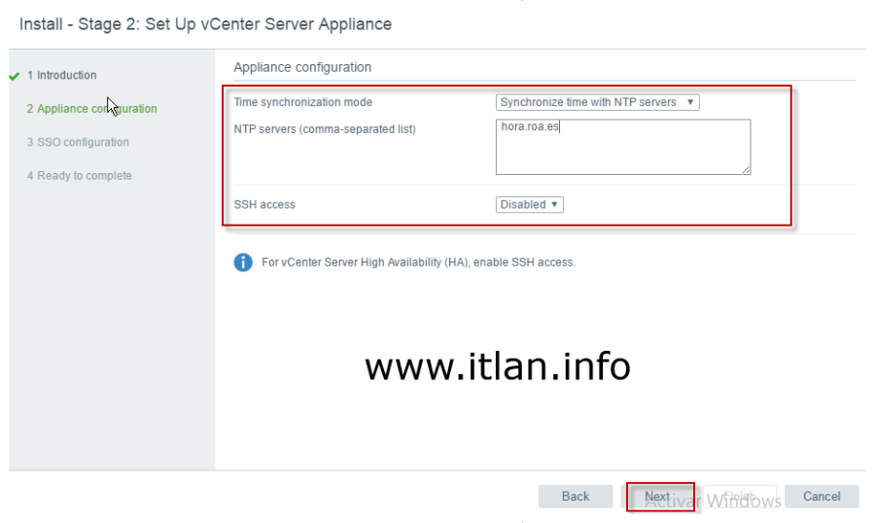Click the NTP servers comma-separated list label
Image resolution: width=875 pixels, height=523 pixels.
(x=325, y=129)
